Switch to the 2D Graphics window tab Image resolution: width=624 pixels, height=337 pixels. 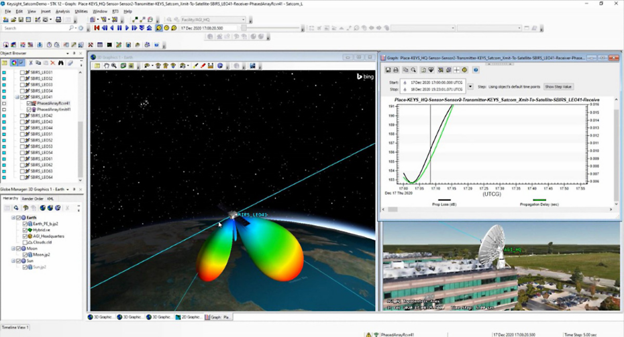(x=189, y=317)
